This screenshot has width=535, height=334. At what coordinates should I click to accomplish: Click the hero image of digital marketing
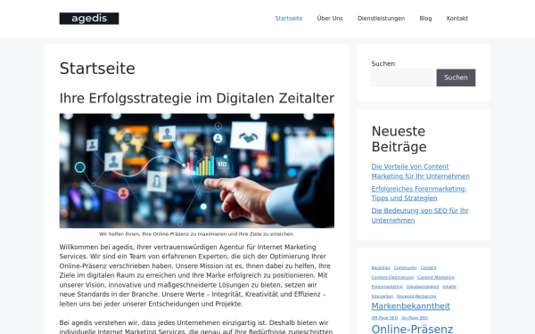click(197, 171)
